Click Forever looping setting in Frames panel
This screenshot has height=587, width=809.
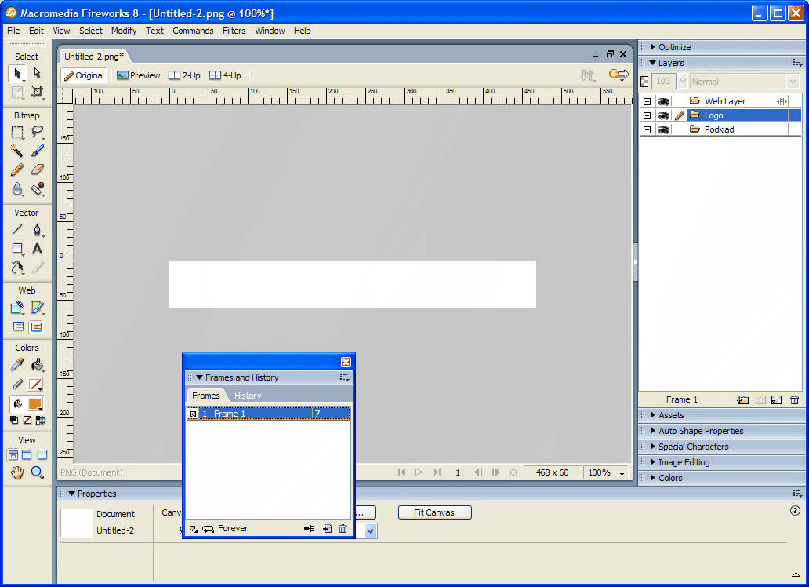pos(226,529)
